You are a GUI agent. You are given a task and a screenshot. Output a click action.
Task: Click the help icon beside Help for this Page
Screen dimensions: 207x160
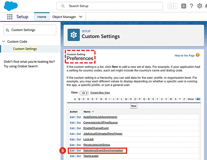[198, 55]
